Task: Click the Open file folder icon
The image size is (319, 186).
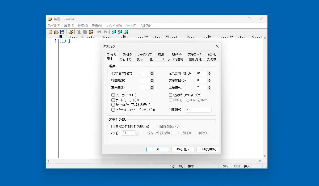Action: click(56, 32)
